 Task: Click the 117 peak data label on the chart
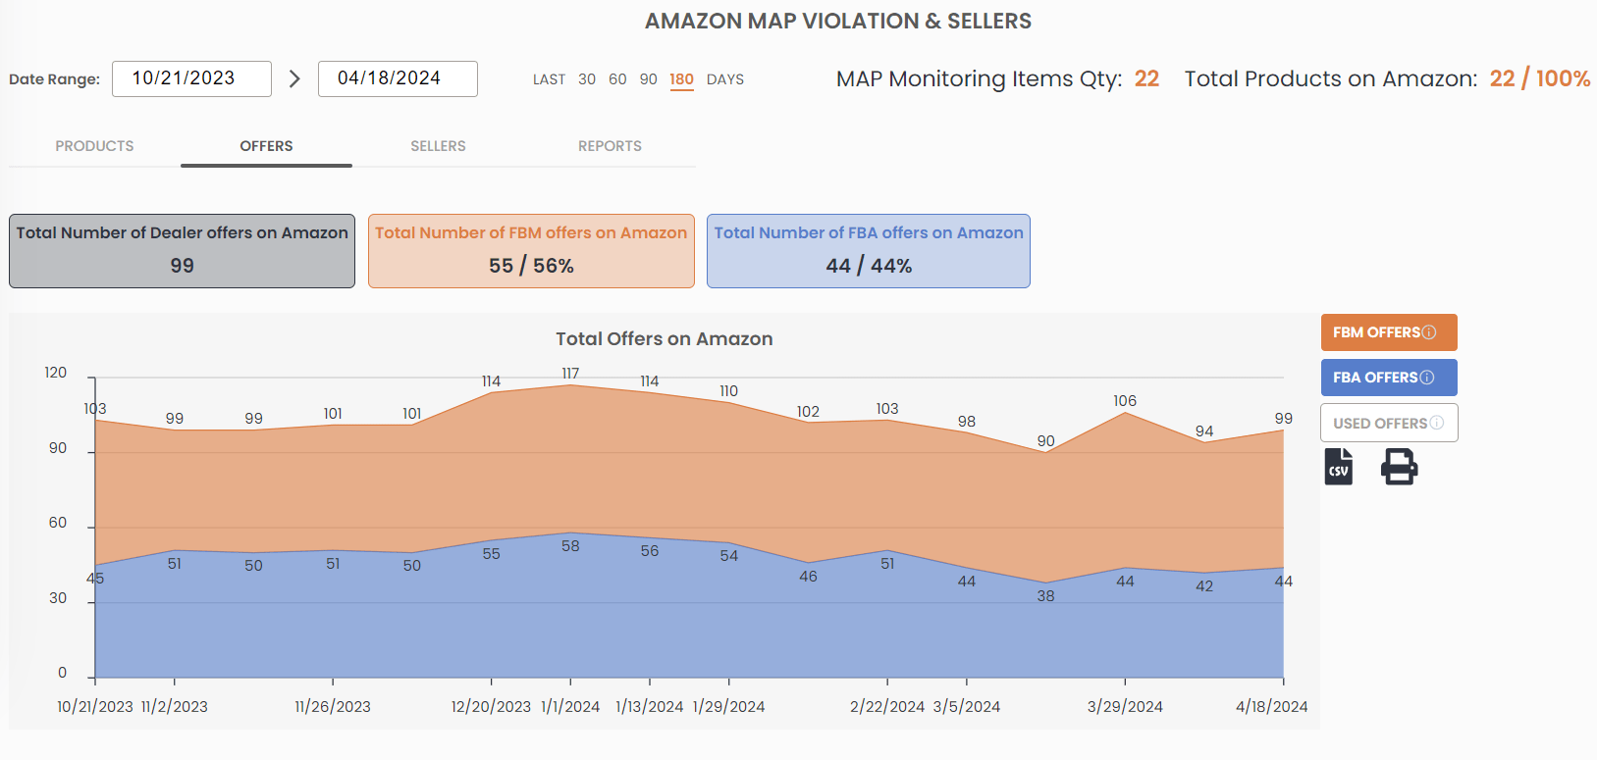[570, 374]
